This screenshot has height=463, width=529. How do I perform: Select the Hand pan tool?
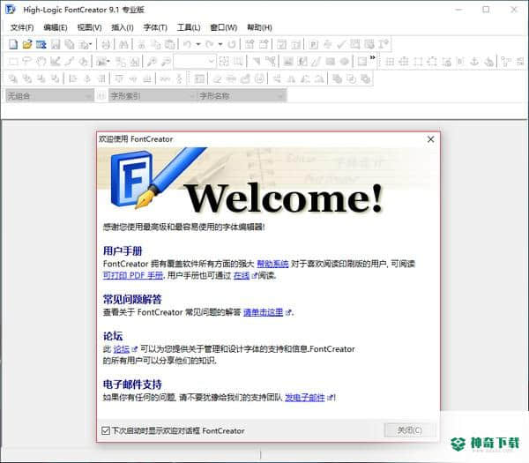tap(41, 62)
